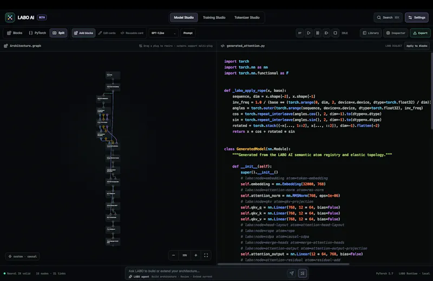Click the Architecture.graph blocks icon
Screen dimensions: 433x281
6,46
